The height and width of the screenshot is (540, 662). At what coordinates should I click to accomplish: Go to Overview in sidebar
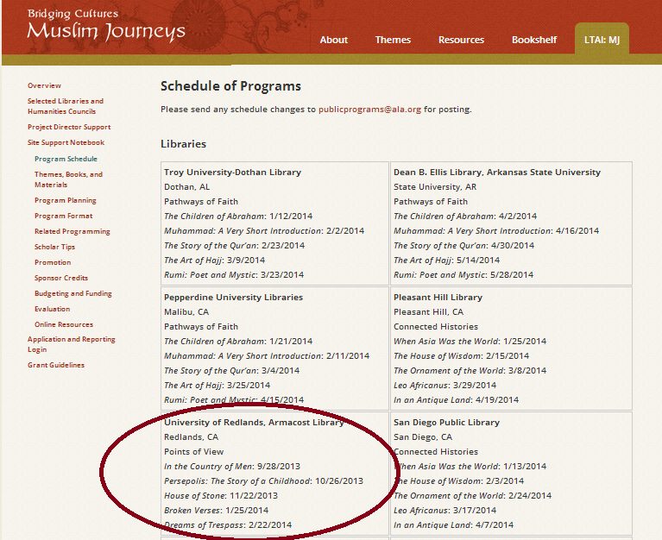(44, 85)
